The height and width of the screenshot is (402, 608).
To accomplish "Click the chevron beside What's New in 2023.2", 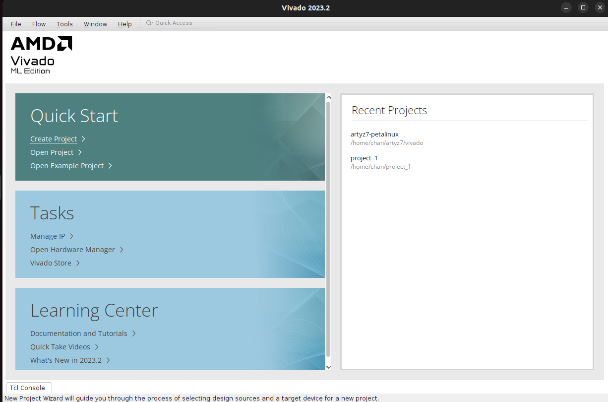I will click(x=108, y=360).
